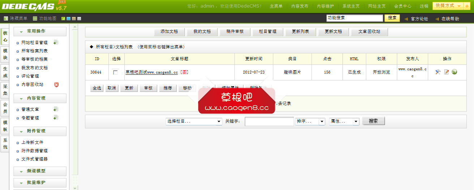This screenshot has height=190, width=474.
Task: Switch to the 系统 side tab
Action: coord(5,144)
